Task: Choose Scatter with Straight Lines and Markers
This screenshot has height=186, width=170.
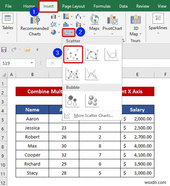Action: pyautogui.click(x=73, y=74)
